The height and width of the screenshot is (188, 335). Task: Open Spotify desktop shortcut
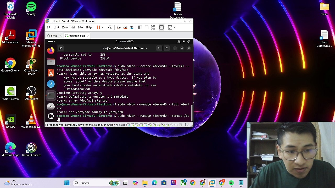pyautogui.click(x=31, y=9)
